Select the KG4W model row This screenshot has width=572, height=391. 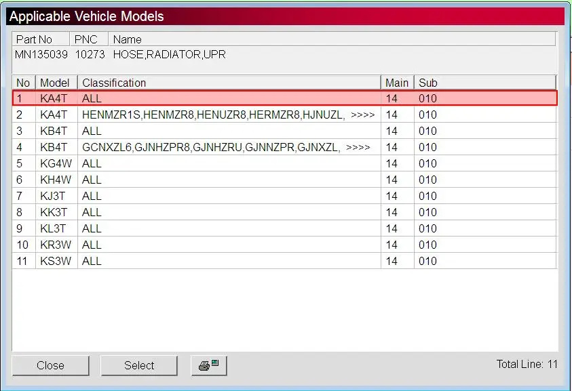284,163
